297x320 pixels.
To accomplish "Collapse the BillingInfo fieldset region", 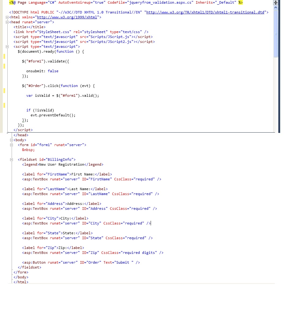I will click(x=11, y=160).
